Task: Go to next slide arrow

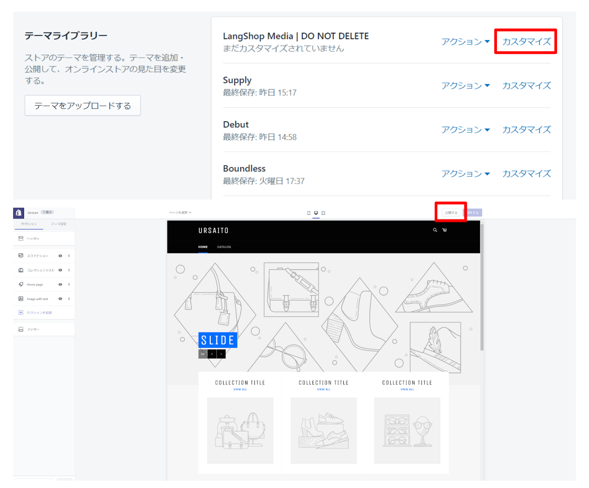Action: click(x=221, y=354)
